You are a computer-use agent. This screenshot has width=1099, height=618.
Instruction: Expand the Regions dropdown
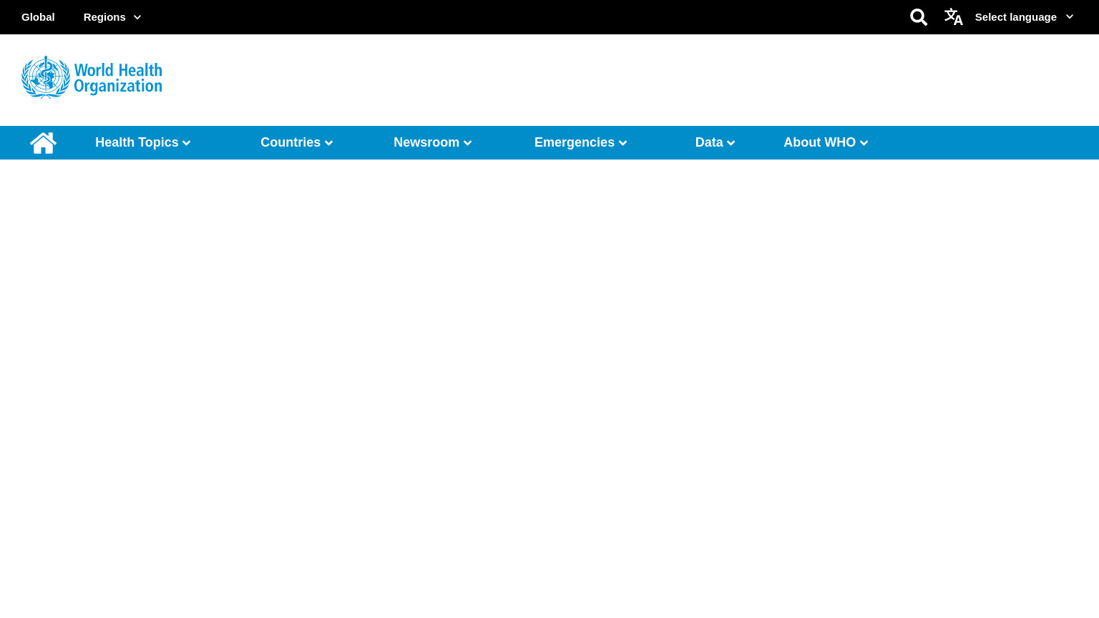112,17
